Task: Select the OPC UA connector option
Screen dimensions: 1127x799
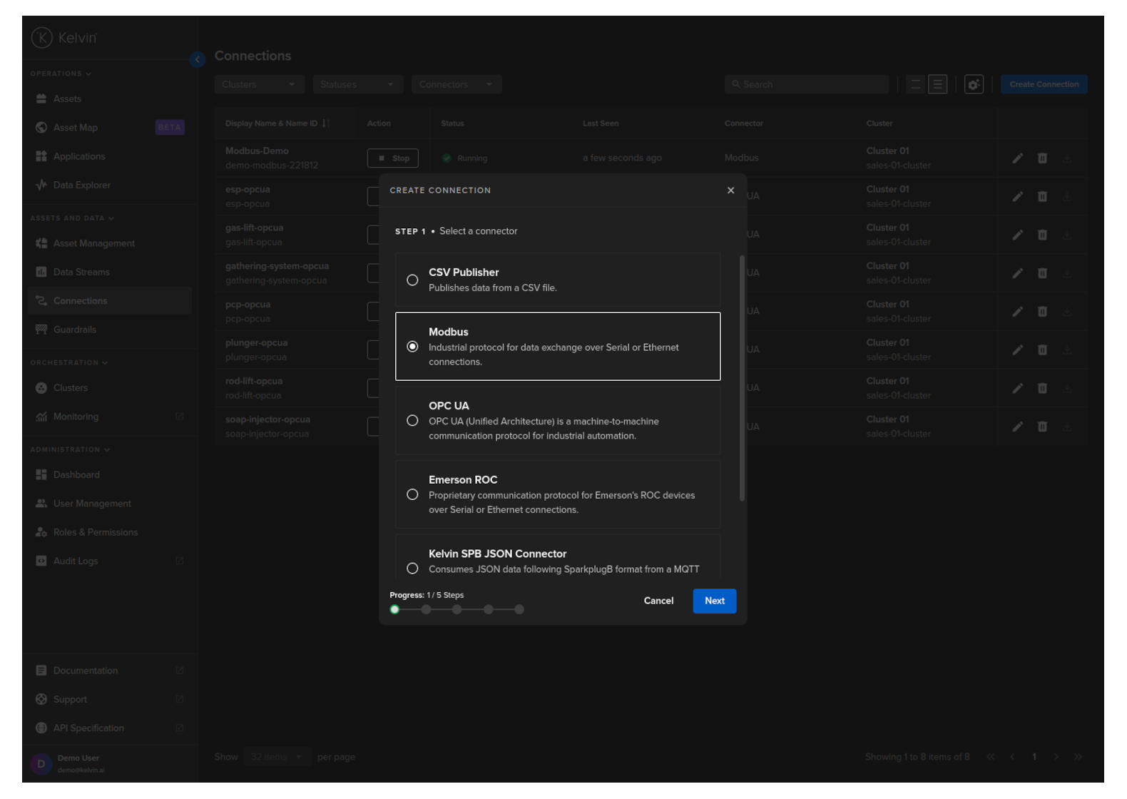Action: (x=412, y=421)
